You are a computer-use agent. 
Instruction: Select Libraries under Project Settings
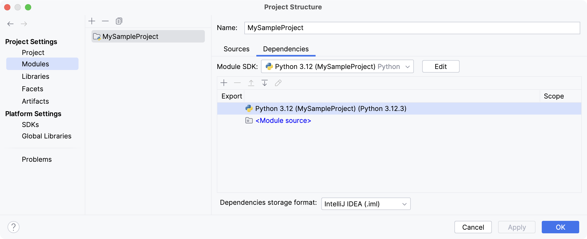36,76
